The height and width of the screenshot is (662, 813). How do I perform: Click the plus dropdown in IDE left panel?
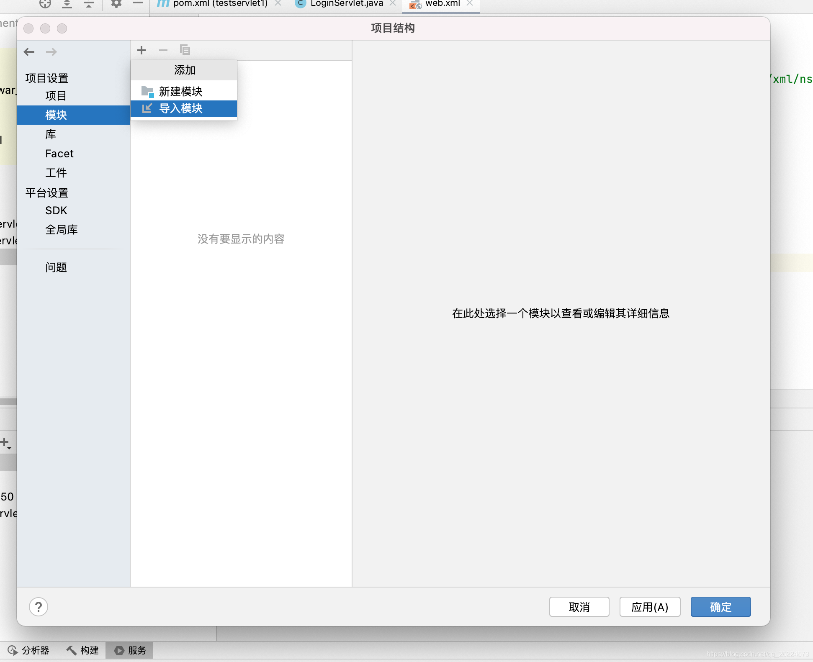[6, 443]
